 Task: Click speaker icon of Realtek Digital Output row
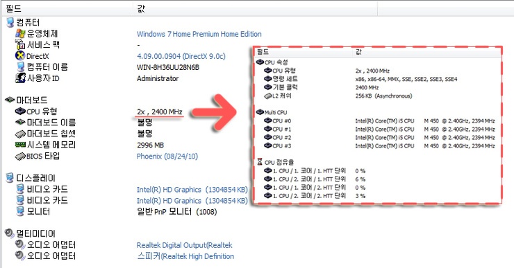pos(20,244)
